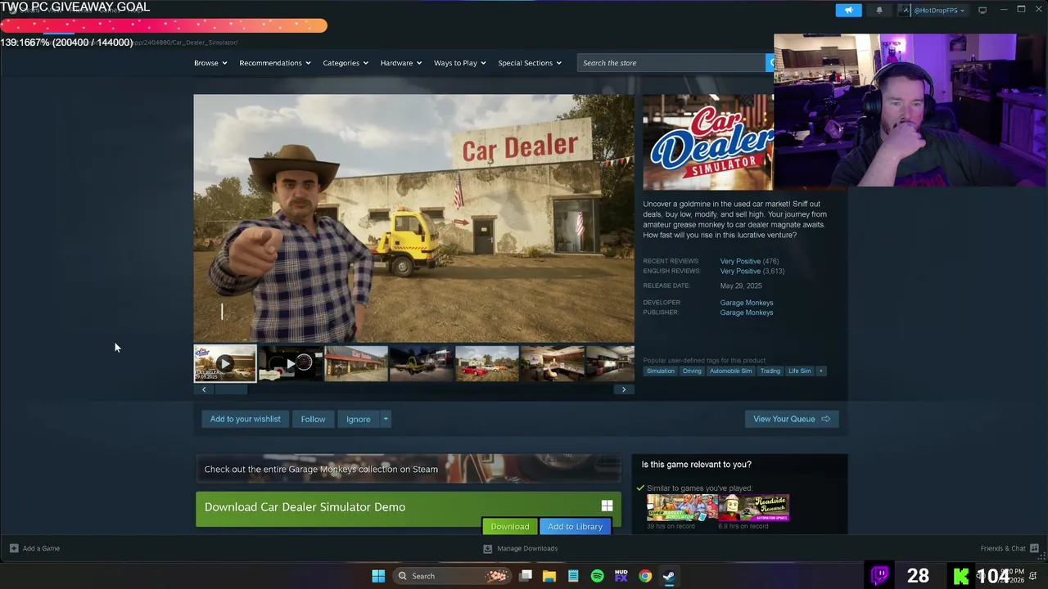Select the second video thumbnail with play icon
Screen dimensions: 1048x589
(x=291, y=364)
